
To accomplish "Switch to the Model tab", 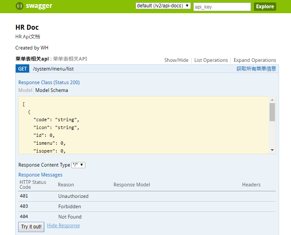I will click(25, 90).
